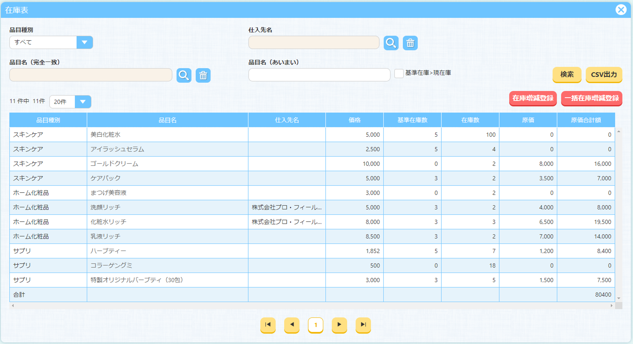Select the ケアパック cell
The height and width of the screenshot is (344, 633).
[x=167, y=178]
